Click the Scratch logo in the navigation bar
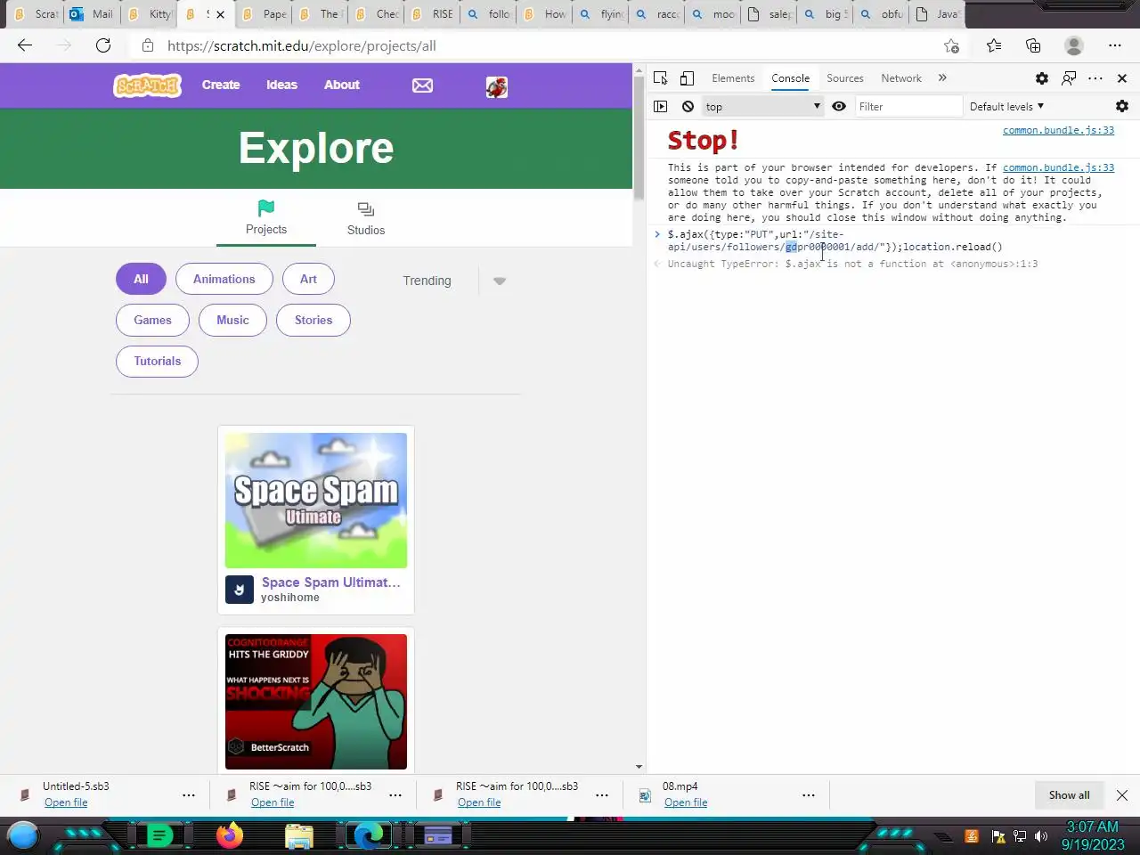Image resolution: width=1140 pixels, height=855 pixels. click(x=148, y=85)
